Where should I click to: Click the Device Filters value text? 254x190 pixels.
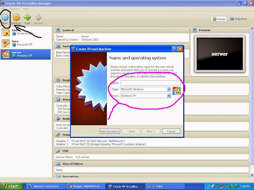pos(83,157)
